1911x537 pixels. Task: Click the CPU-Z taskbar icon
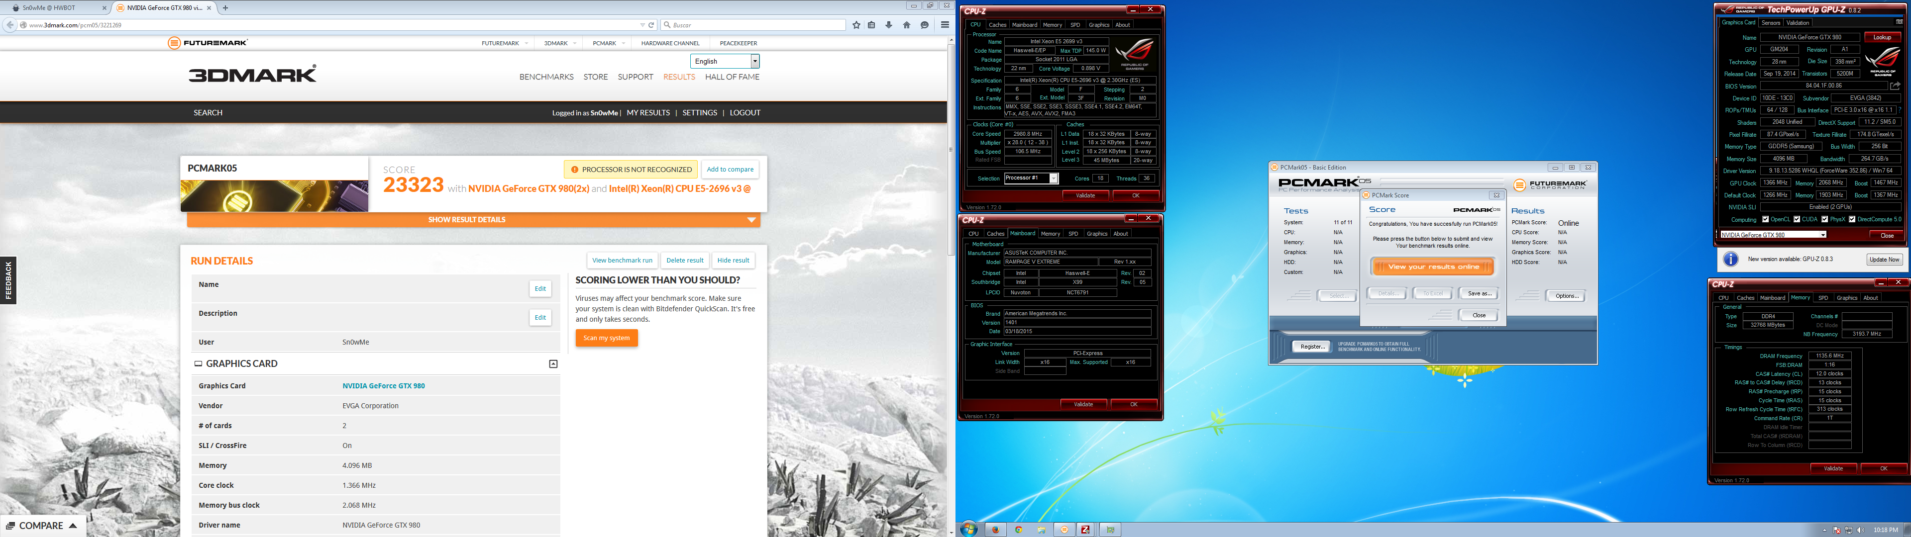[x=1086, y=530]
